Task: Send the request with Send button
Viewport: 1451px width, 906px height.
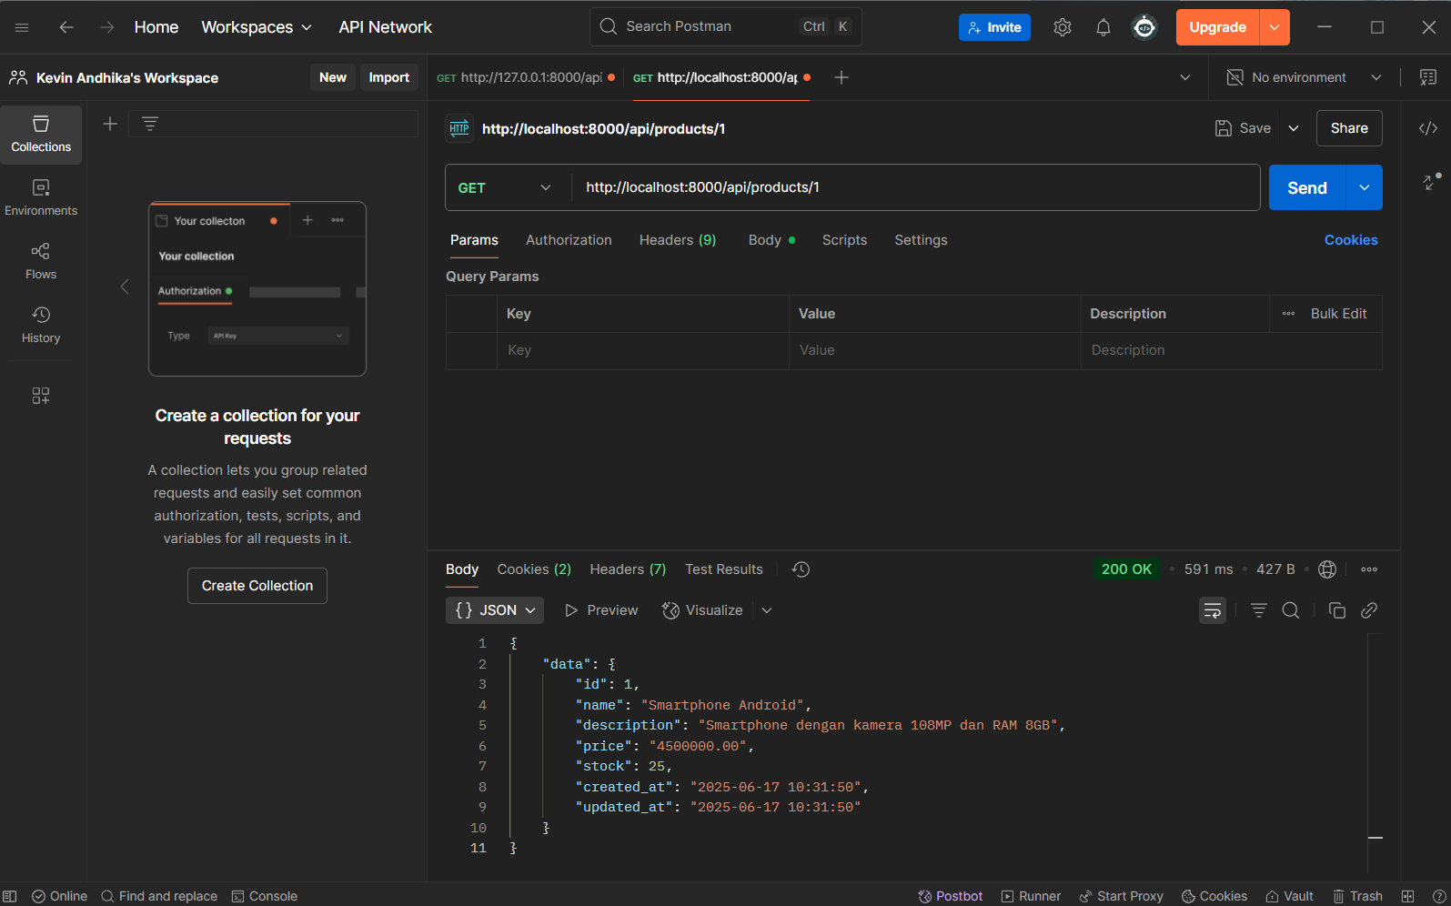Action: [x=1306, y=187]
